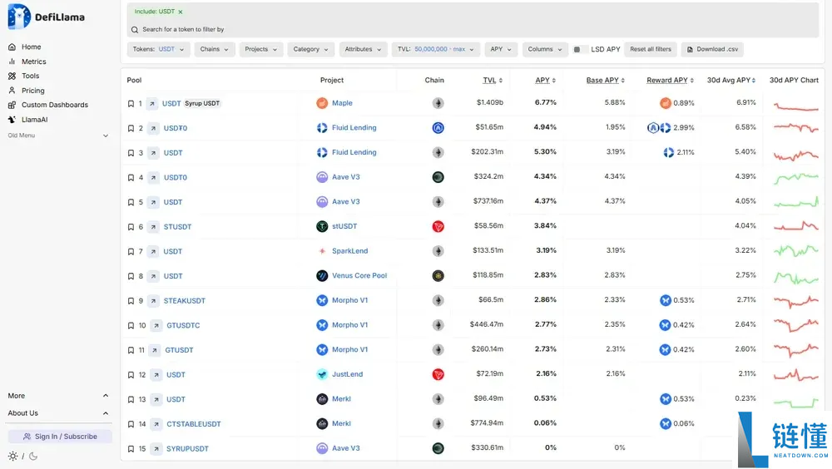
Task: Bookmark the Maple USDT pool row
Action: [131, 103]
